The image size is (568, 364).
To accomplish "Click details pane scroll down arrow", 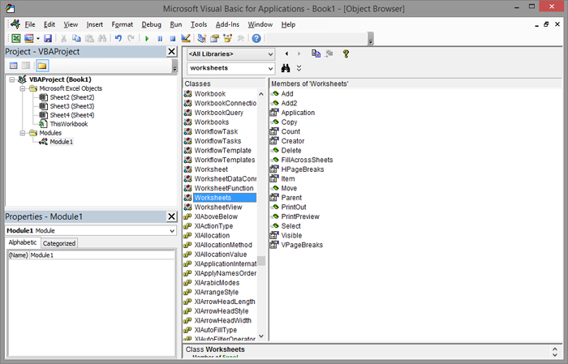I will (x=554, y=355).
